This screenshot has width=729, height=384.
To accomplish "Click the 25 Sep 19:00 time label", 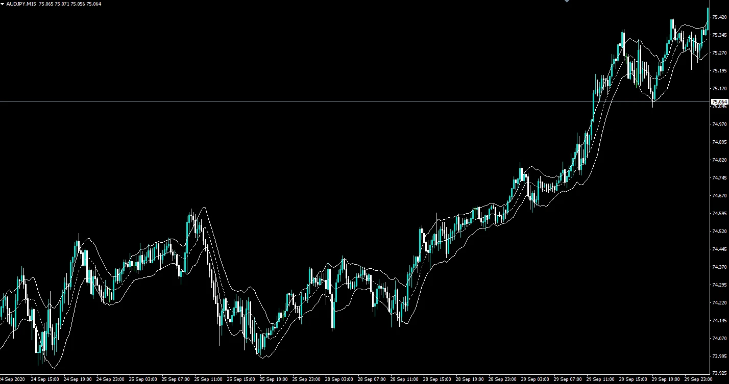I will pyautogui.click(x=274, y=379).
